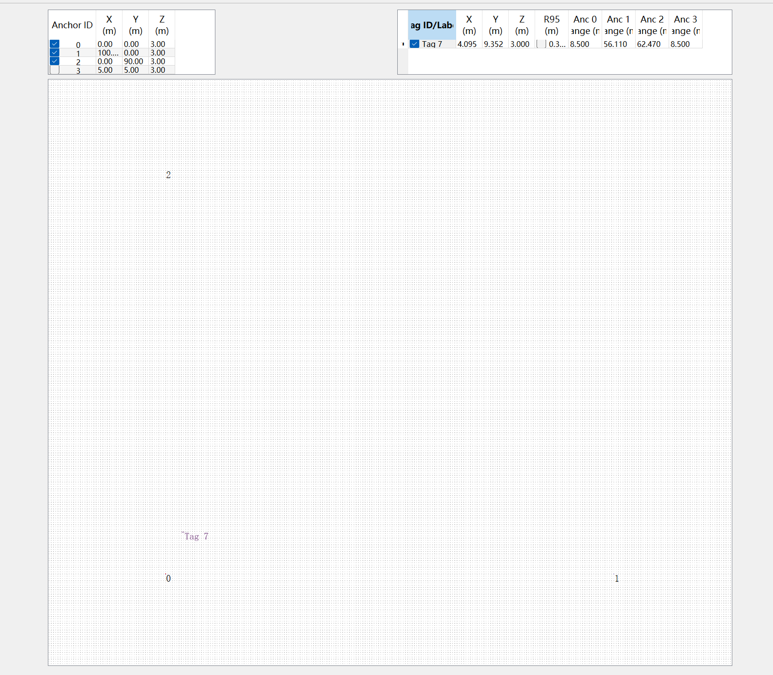Select the Anc 1 range cell '56.110'
773x675 pixels.
(x=618, y=44)
